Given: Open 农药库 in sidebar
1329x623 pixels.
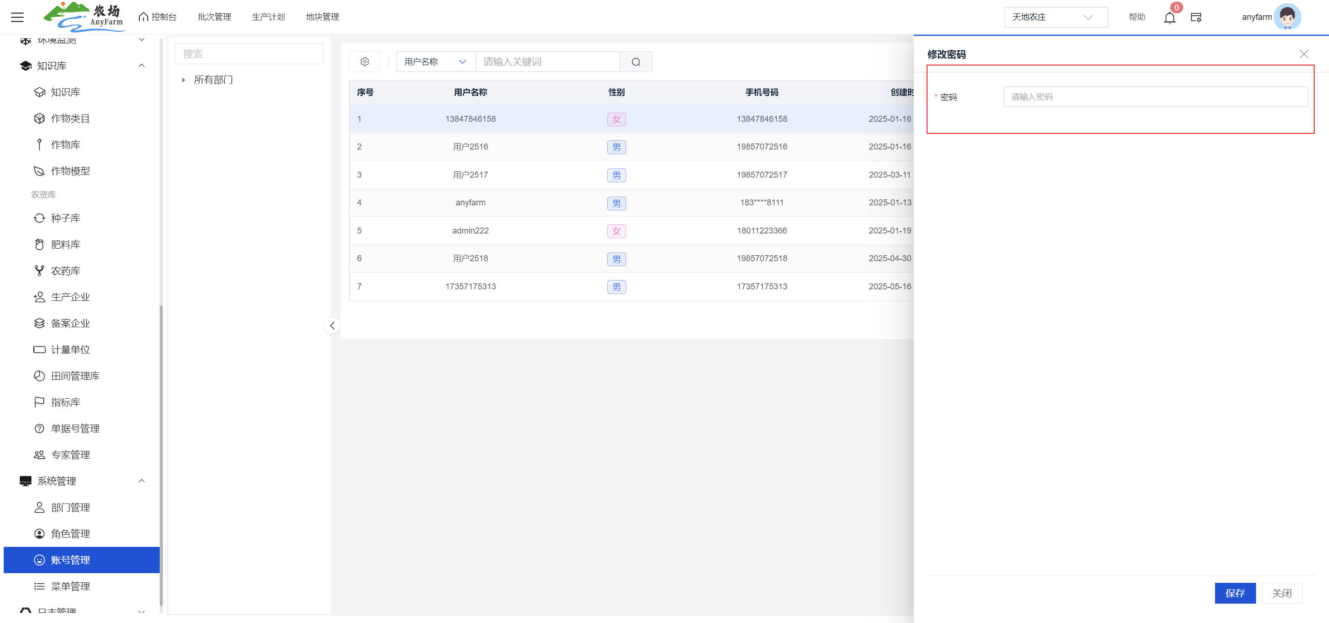Looking at the screenshot, I should 66,271.
